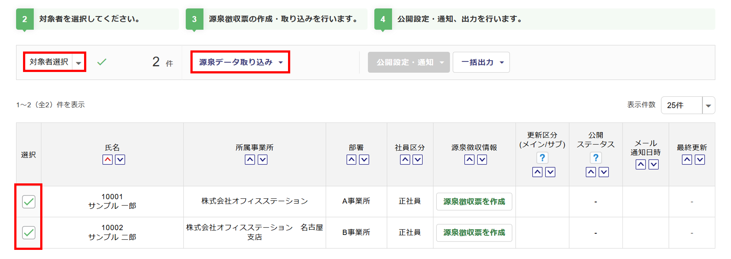
Task: Open the 公開設定・通知 menu
Action: click(409, 62)
